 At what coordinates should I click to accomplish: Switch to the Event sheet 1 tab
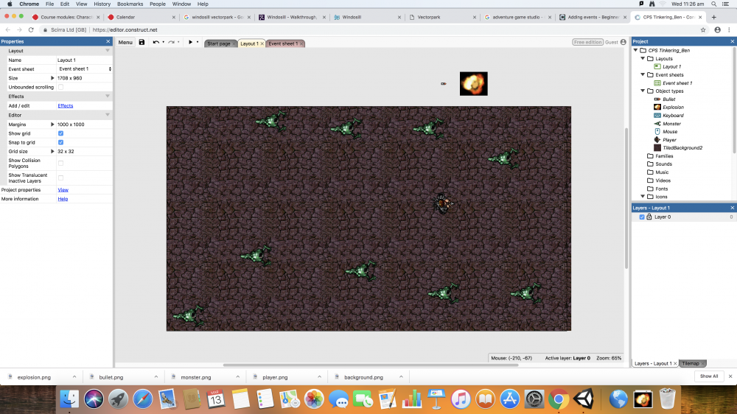[x=283, y=43]
